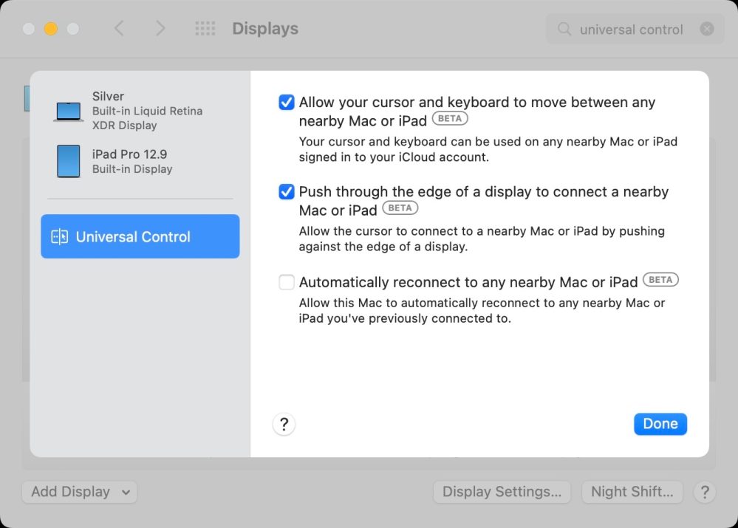Click the Universal Control sidebar icon
Viewport: 738px width, 528px height.
pos(59,237)
